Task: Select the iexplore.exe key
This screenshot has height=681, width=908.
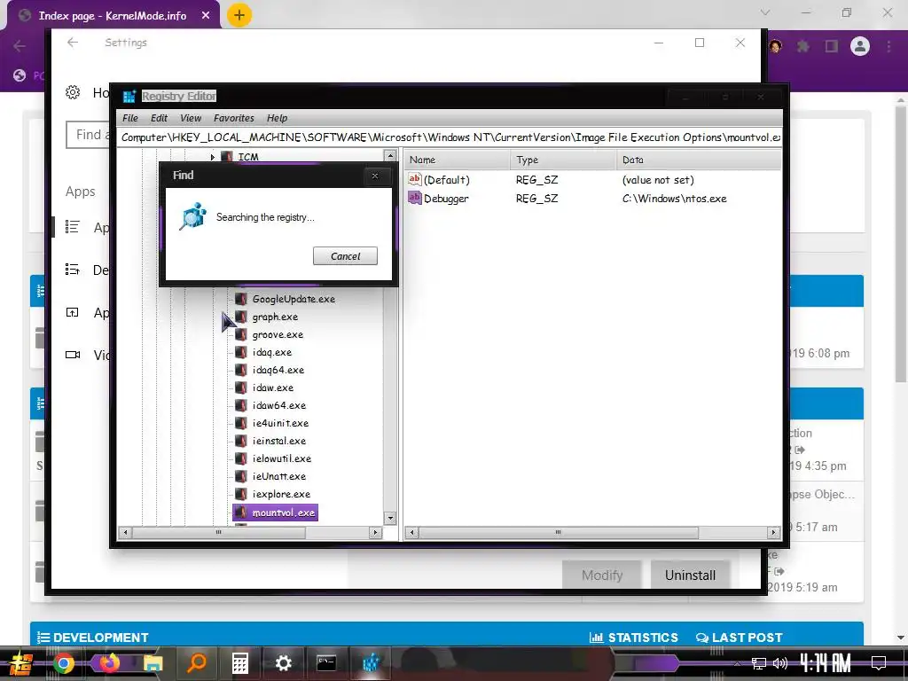Action: (x=281, y=494)
